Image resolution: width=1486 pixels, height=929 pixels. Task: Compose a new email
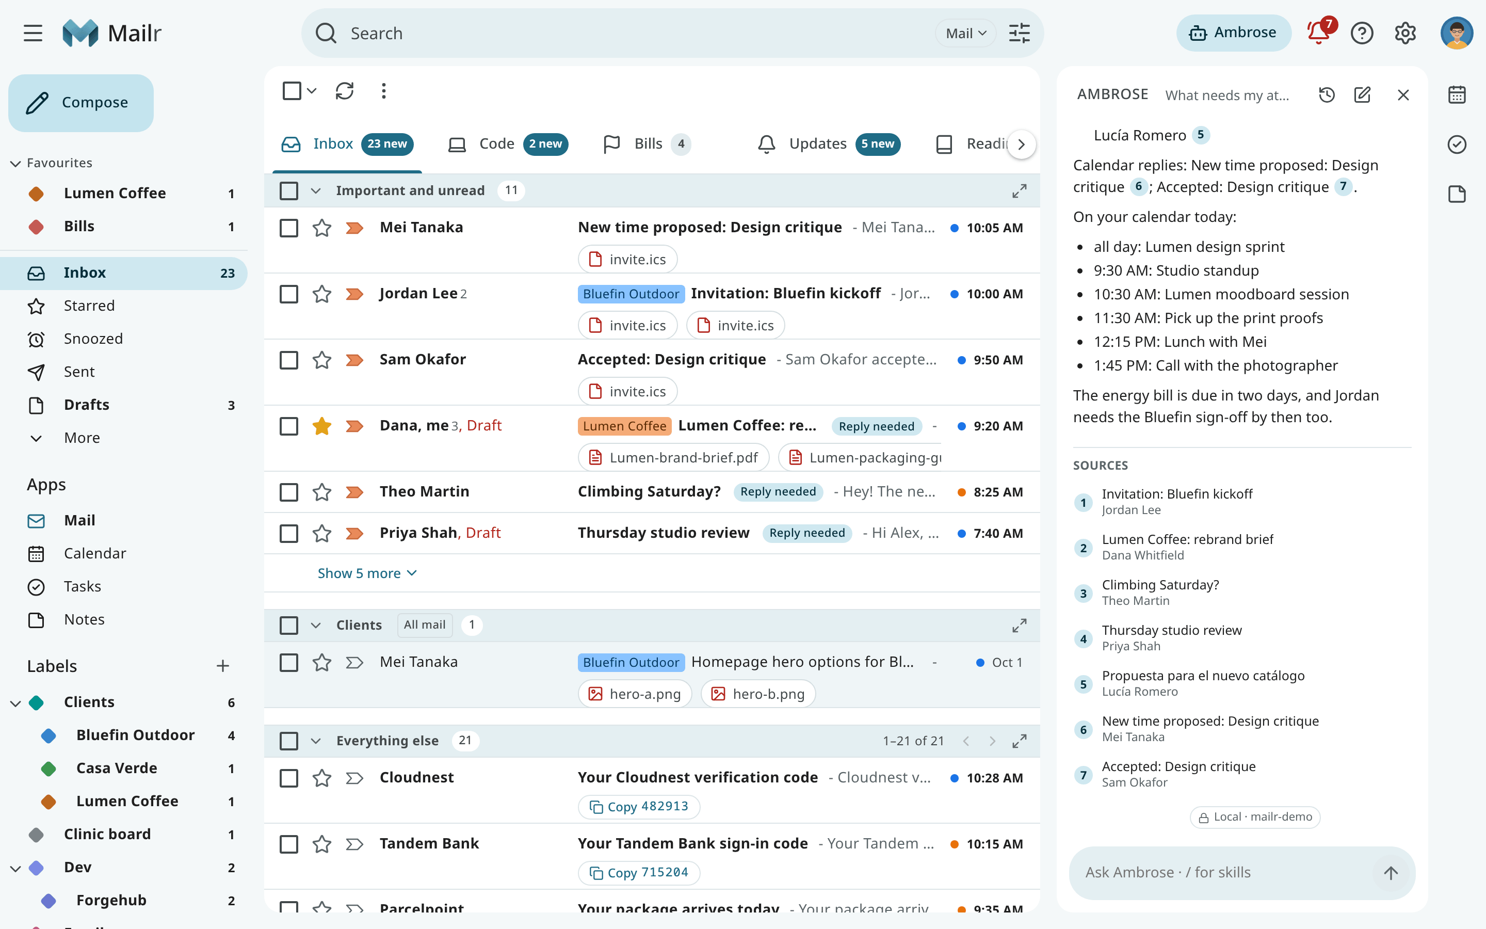click(x=81, y=103)
